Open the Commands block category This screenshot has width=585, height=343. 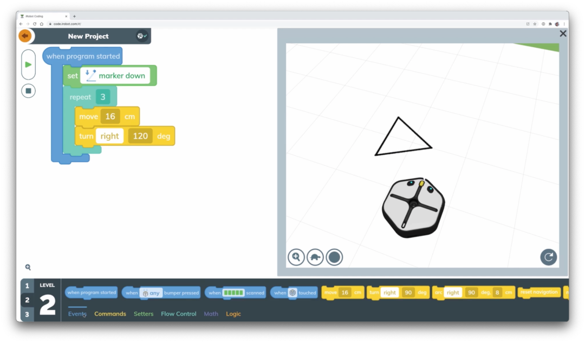pos(110,314)
